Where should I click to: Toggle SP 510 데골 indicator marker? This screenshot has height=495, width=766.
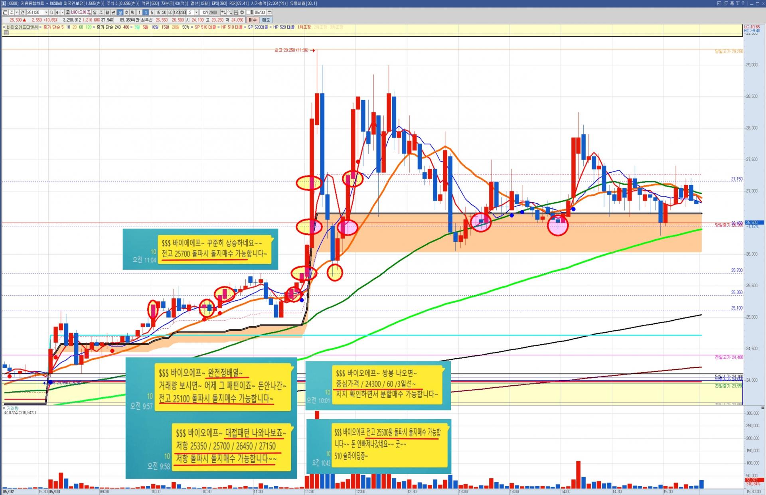192,27
